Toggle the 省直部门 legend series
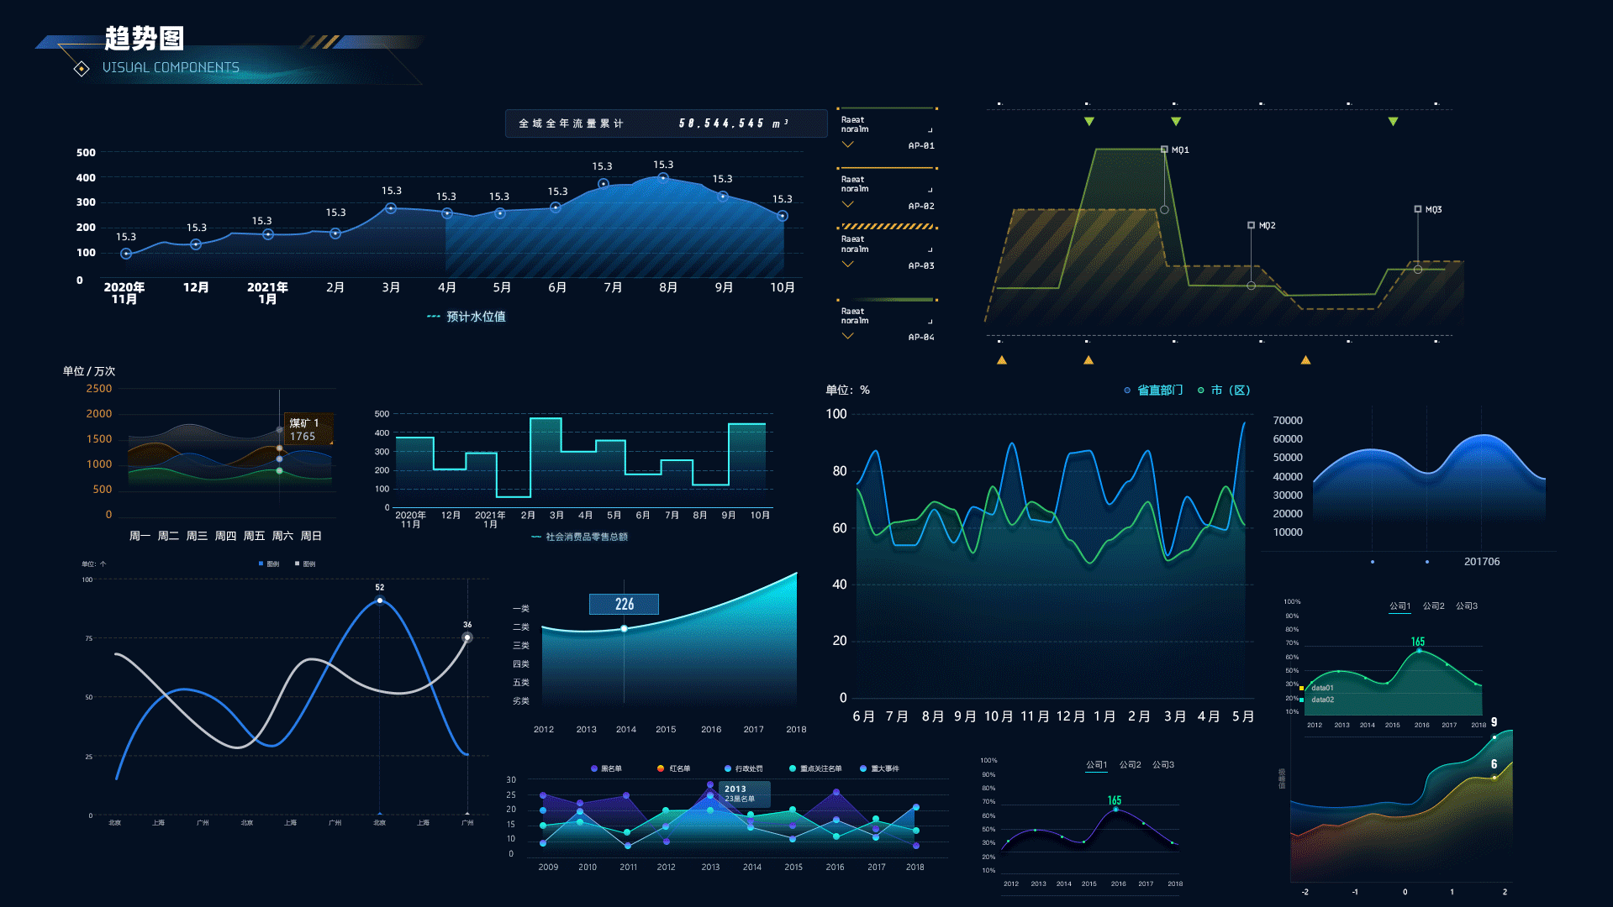 [x=1153, y=390]
